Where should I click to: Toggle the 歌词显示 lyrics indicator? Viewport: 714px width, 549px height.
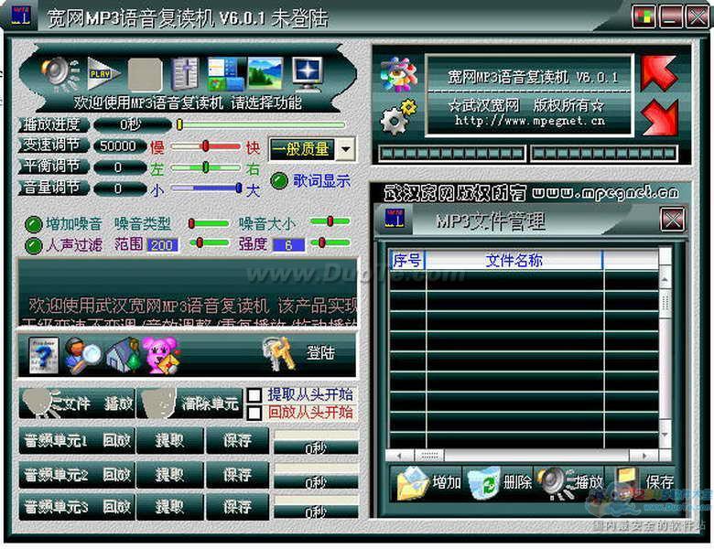pyautogui.click(x=279, y=181)
